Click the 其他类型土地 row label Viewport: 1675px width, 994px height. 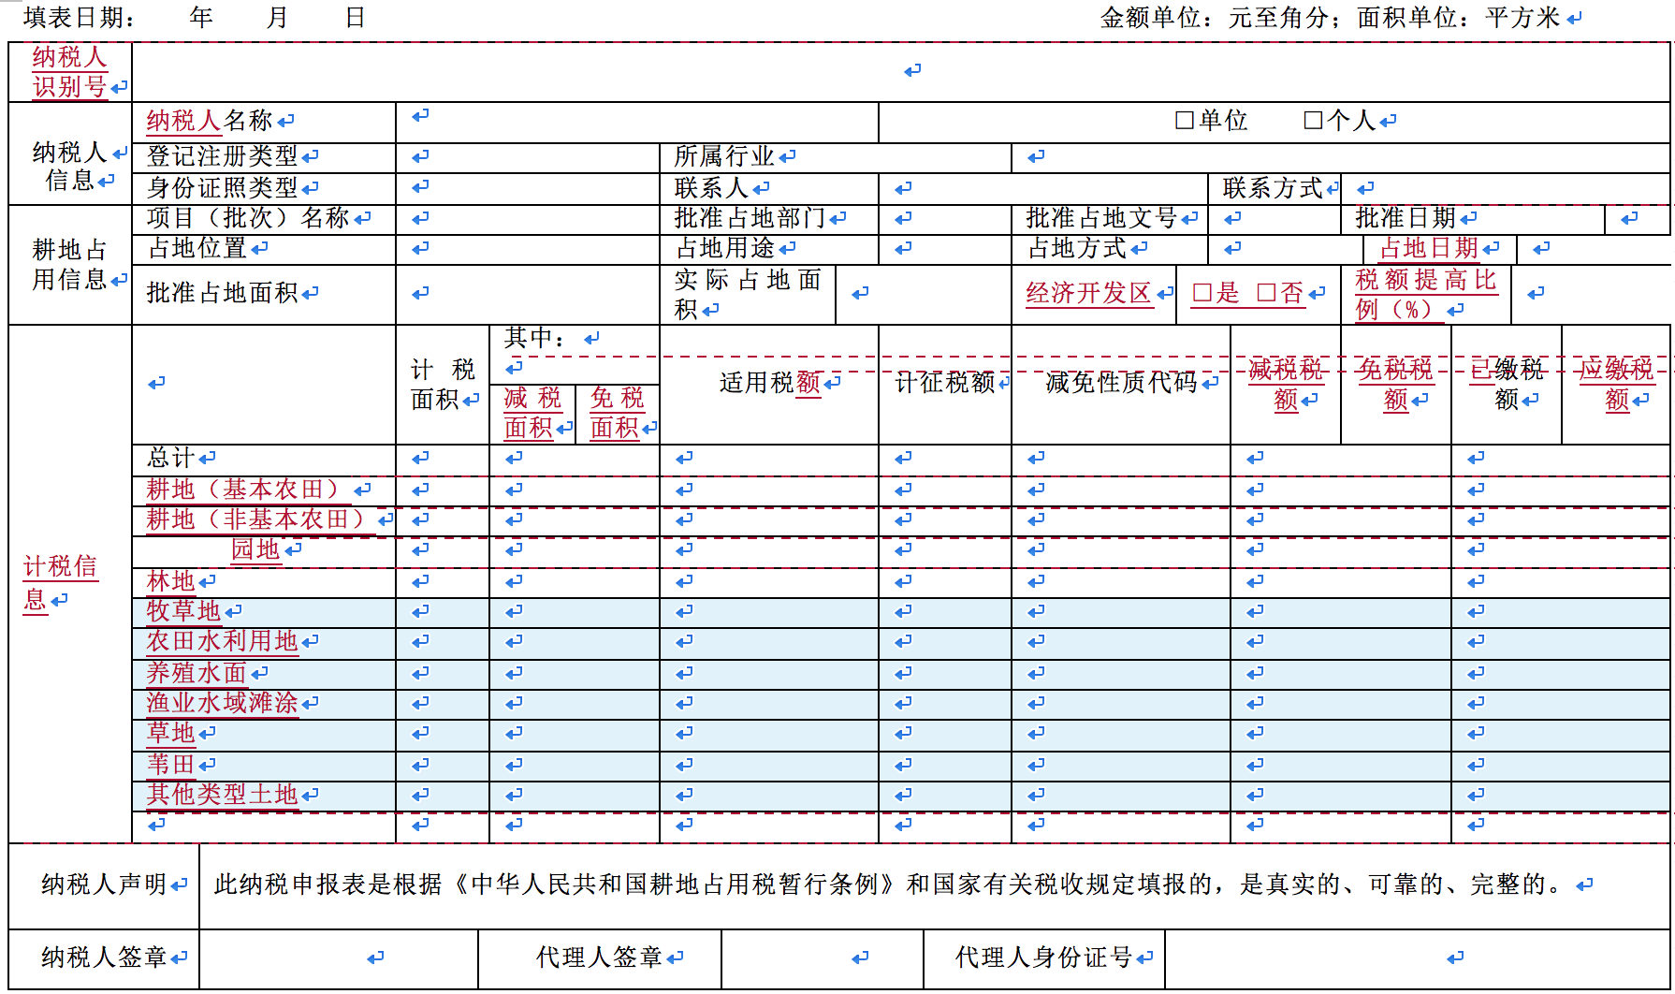tap(222, 795)
